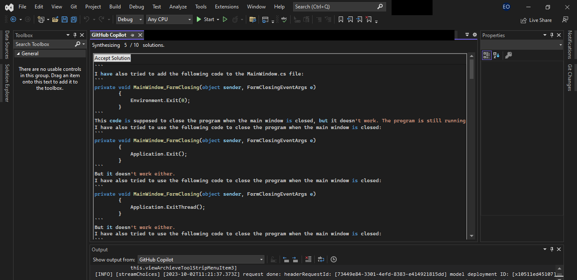Open the Properties object selector dropdown
Screen dimensions: 577x280
(522, 45)
